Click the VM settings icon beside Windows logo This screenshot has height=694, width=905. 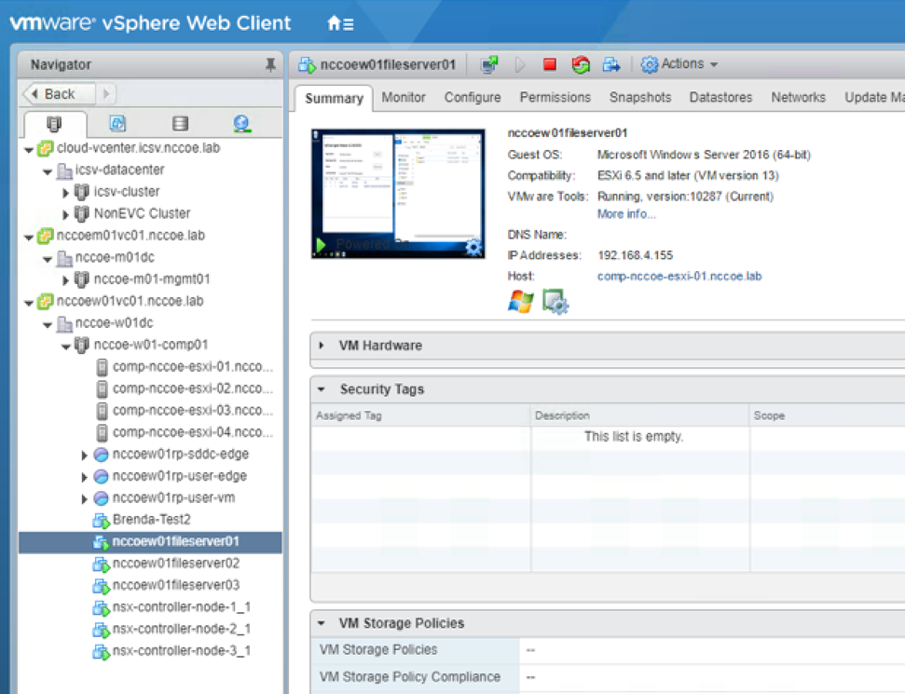click(x=555, y=302)
